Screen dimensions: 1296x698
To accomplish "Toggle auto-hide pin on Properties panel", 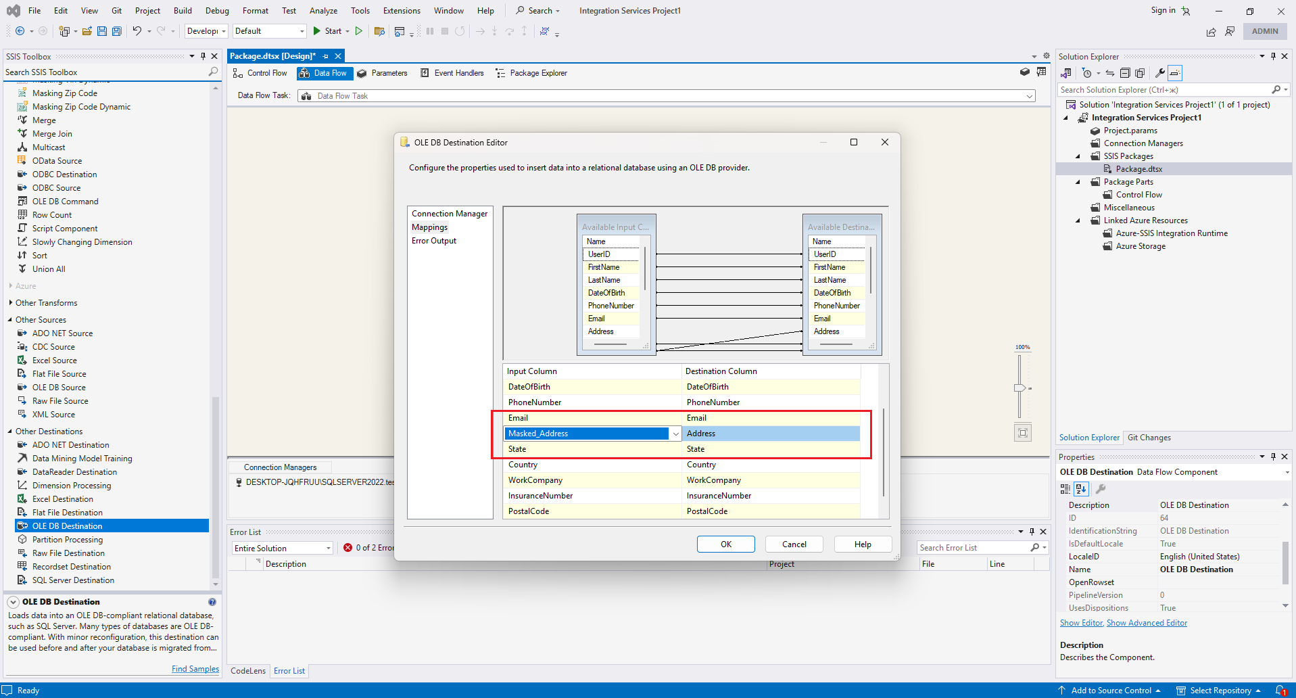I will [x=1273, y=457].
